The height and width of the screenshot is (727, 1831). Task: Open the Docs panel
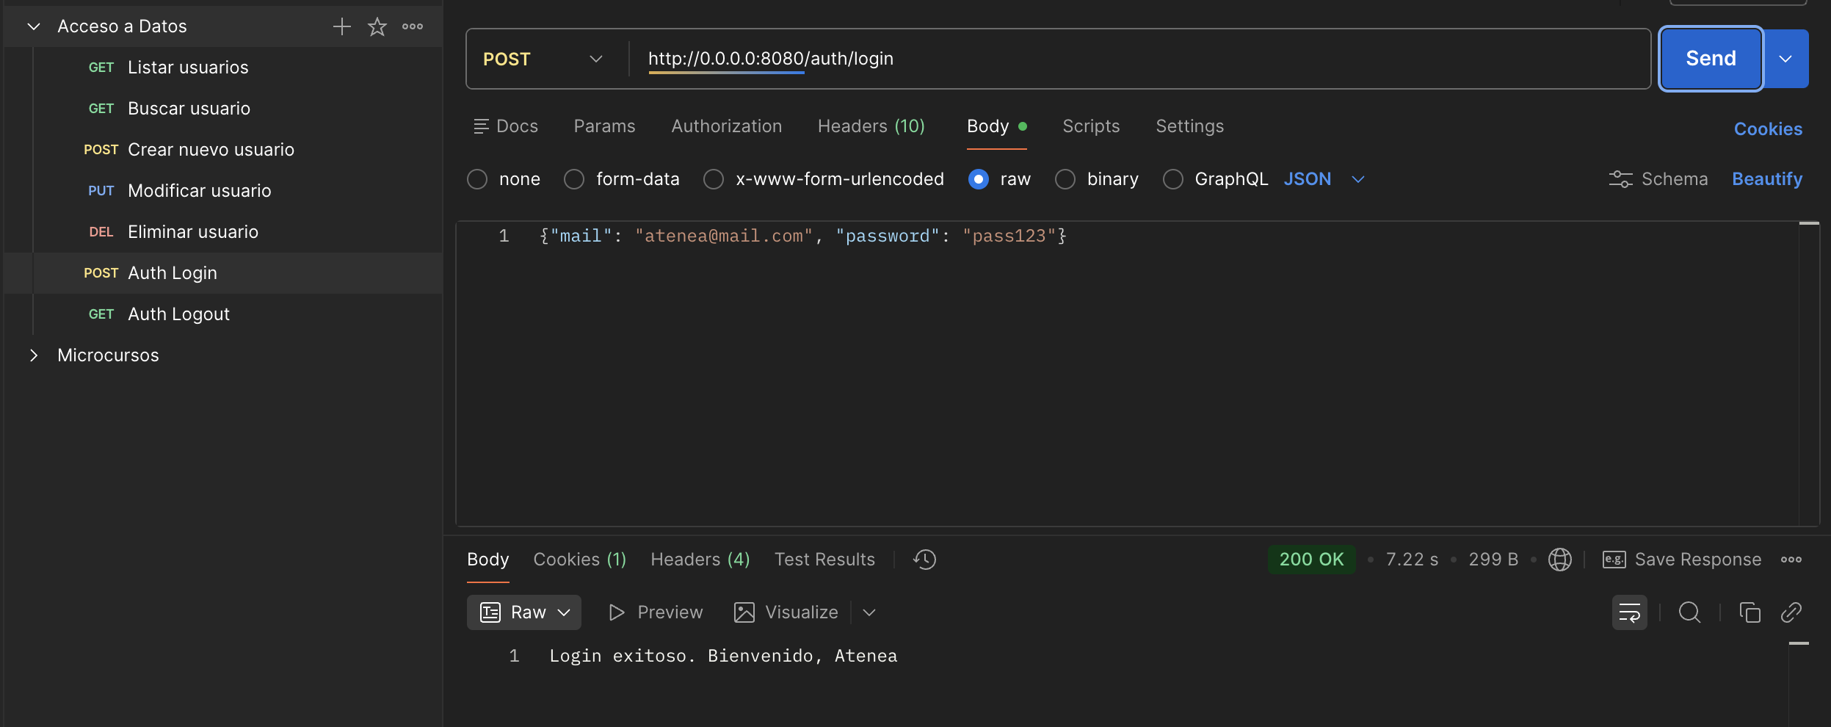[506, 126]
